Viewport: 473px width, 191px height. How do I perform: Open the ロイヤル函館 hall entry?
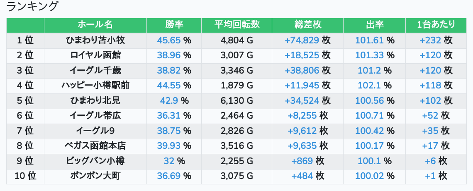[x=95, y=55]
